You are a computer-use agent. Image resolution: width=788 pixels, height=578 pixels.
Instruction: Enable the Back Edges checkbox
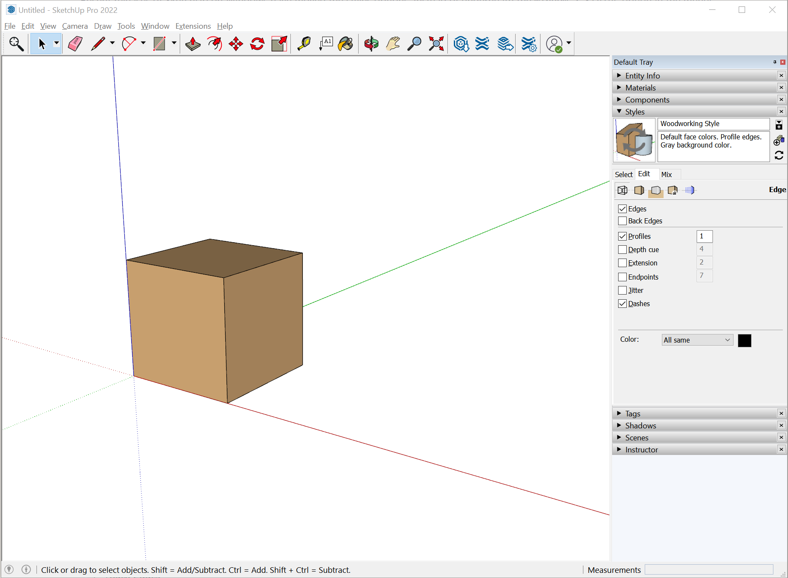(x=622, y=221)
